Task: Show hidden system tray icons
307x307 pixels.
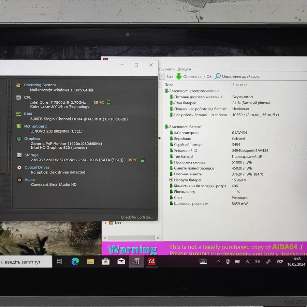Action: [x=218, y=262]
